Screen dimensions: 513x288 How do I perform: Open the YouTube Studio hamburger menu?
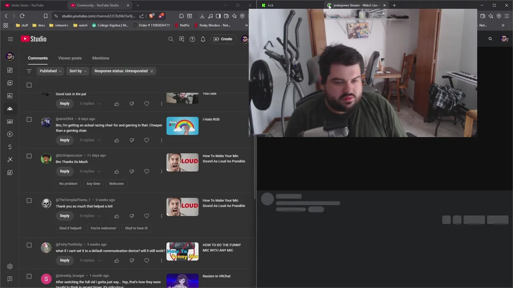tap(10, 39)
